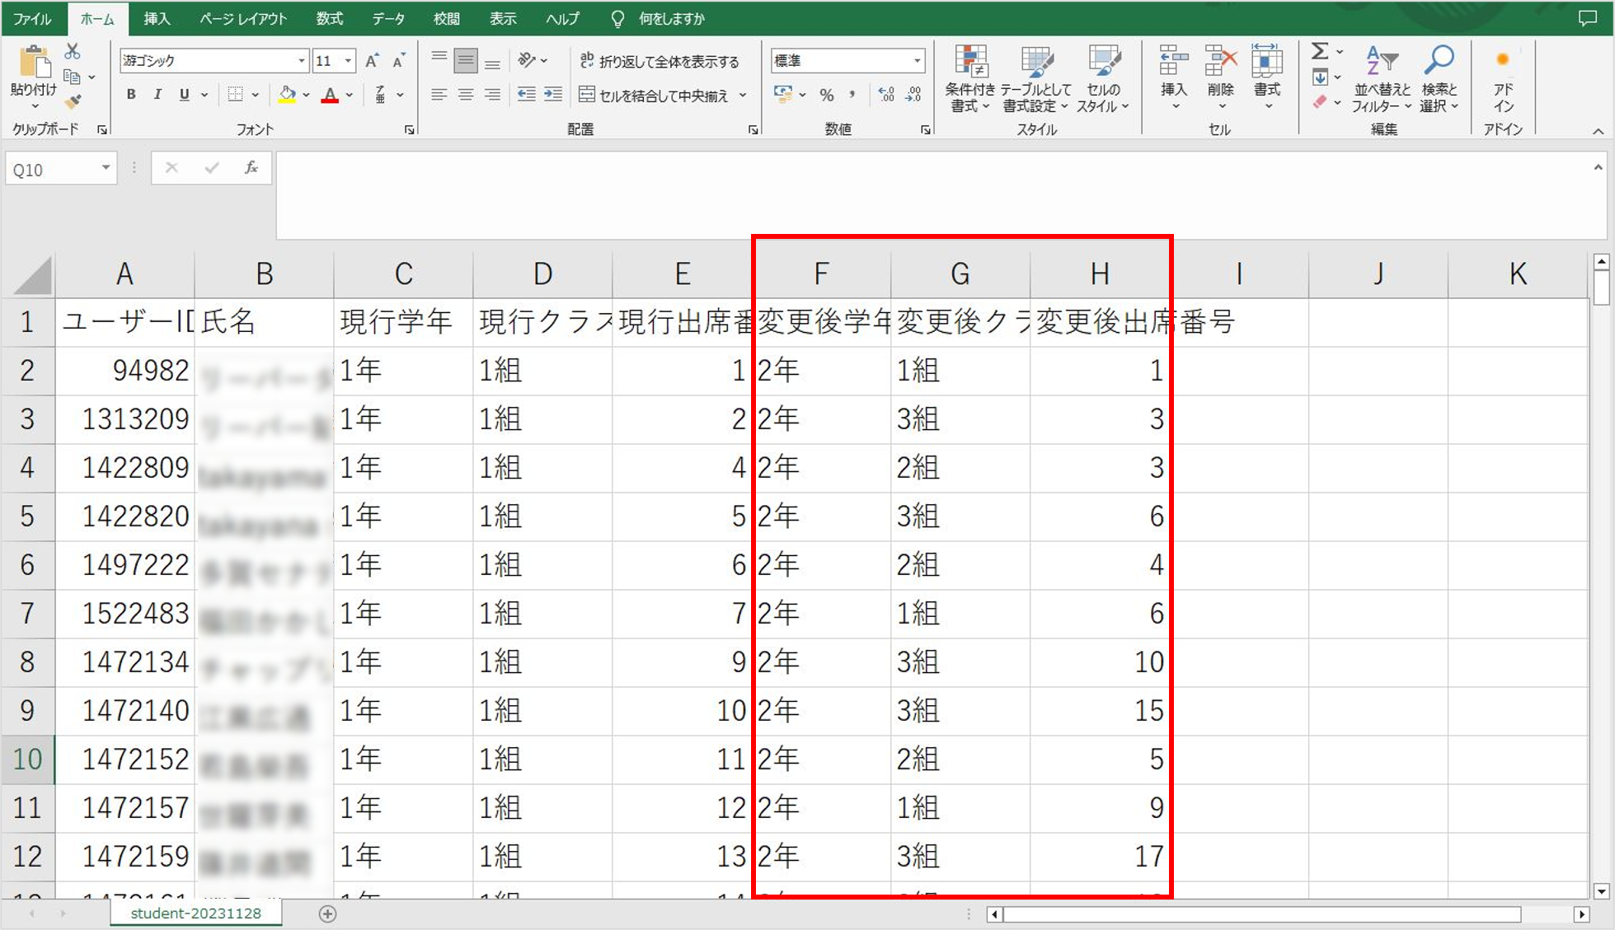The image size is (1615, 930).
Task: Click the Format Painter brush icon
Action: click(x=73, y=102)
